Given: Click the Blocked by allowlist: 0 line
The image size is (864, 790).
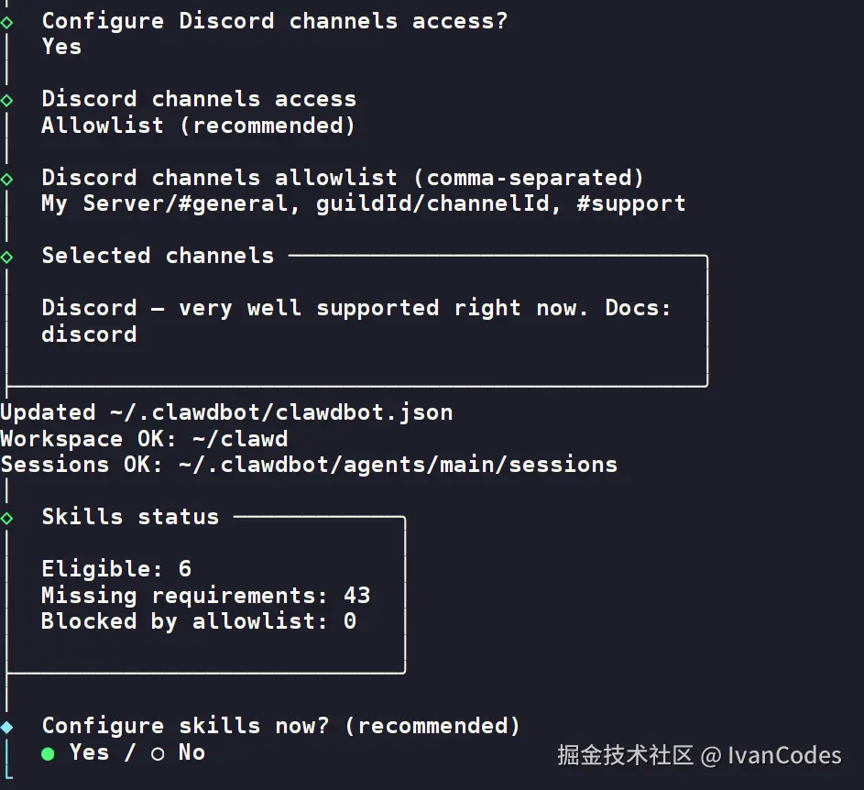Looking at the screenshot, I should click(x=198, y=621).
